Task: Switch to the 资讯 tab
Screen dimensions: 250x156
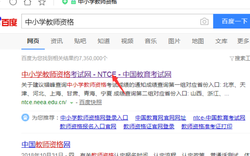Action: point(57,41)
